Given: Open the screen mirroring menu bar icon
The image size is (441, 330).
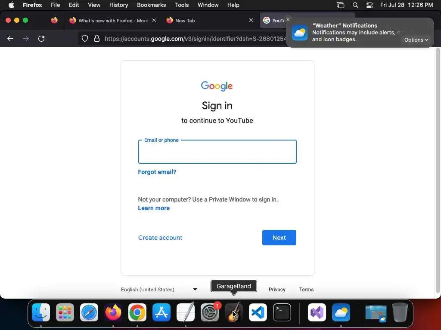Looking at the screenshot, I should coord(340,5).
